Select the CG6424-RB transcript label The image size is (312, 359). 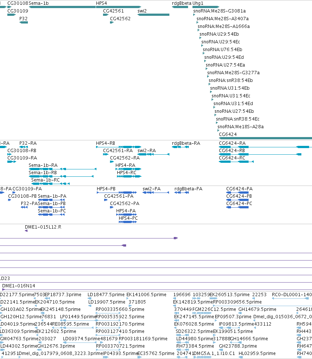pyautogui.click(x=232, y=151)
